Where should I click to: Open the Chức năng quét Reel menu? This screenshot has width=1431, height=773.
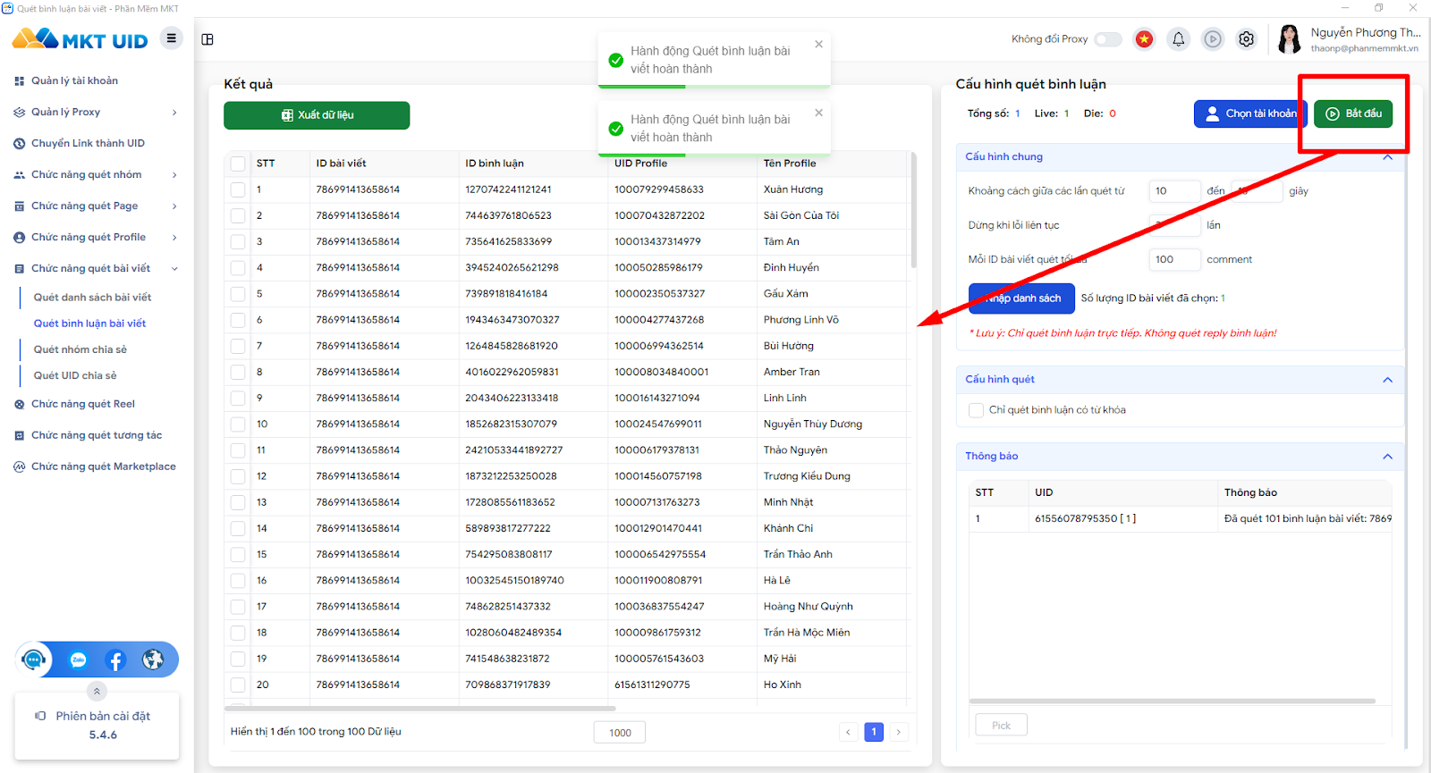coord(83,404)
